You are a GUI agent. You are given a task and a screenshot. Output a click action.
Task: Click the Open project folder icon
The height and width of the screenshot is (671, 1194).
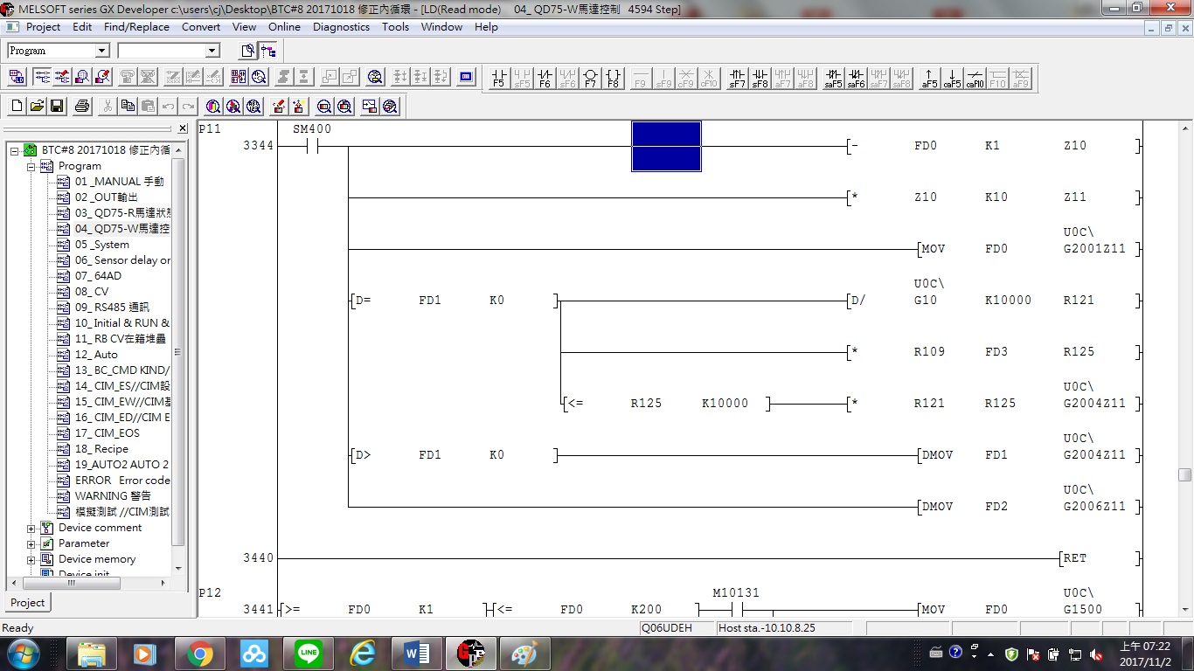(37, 107)
